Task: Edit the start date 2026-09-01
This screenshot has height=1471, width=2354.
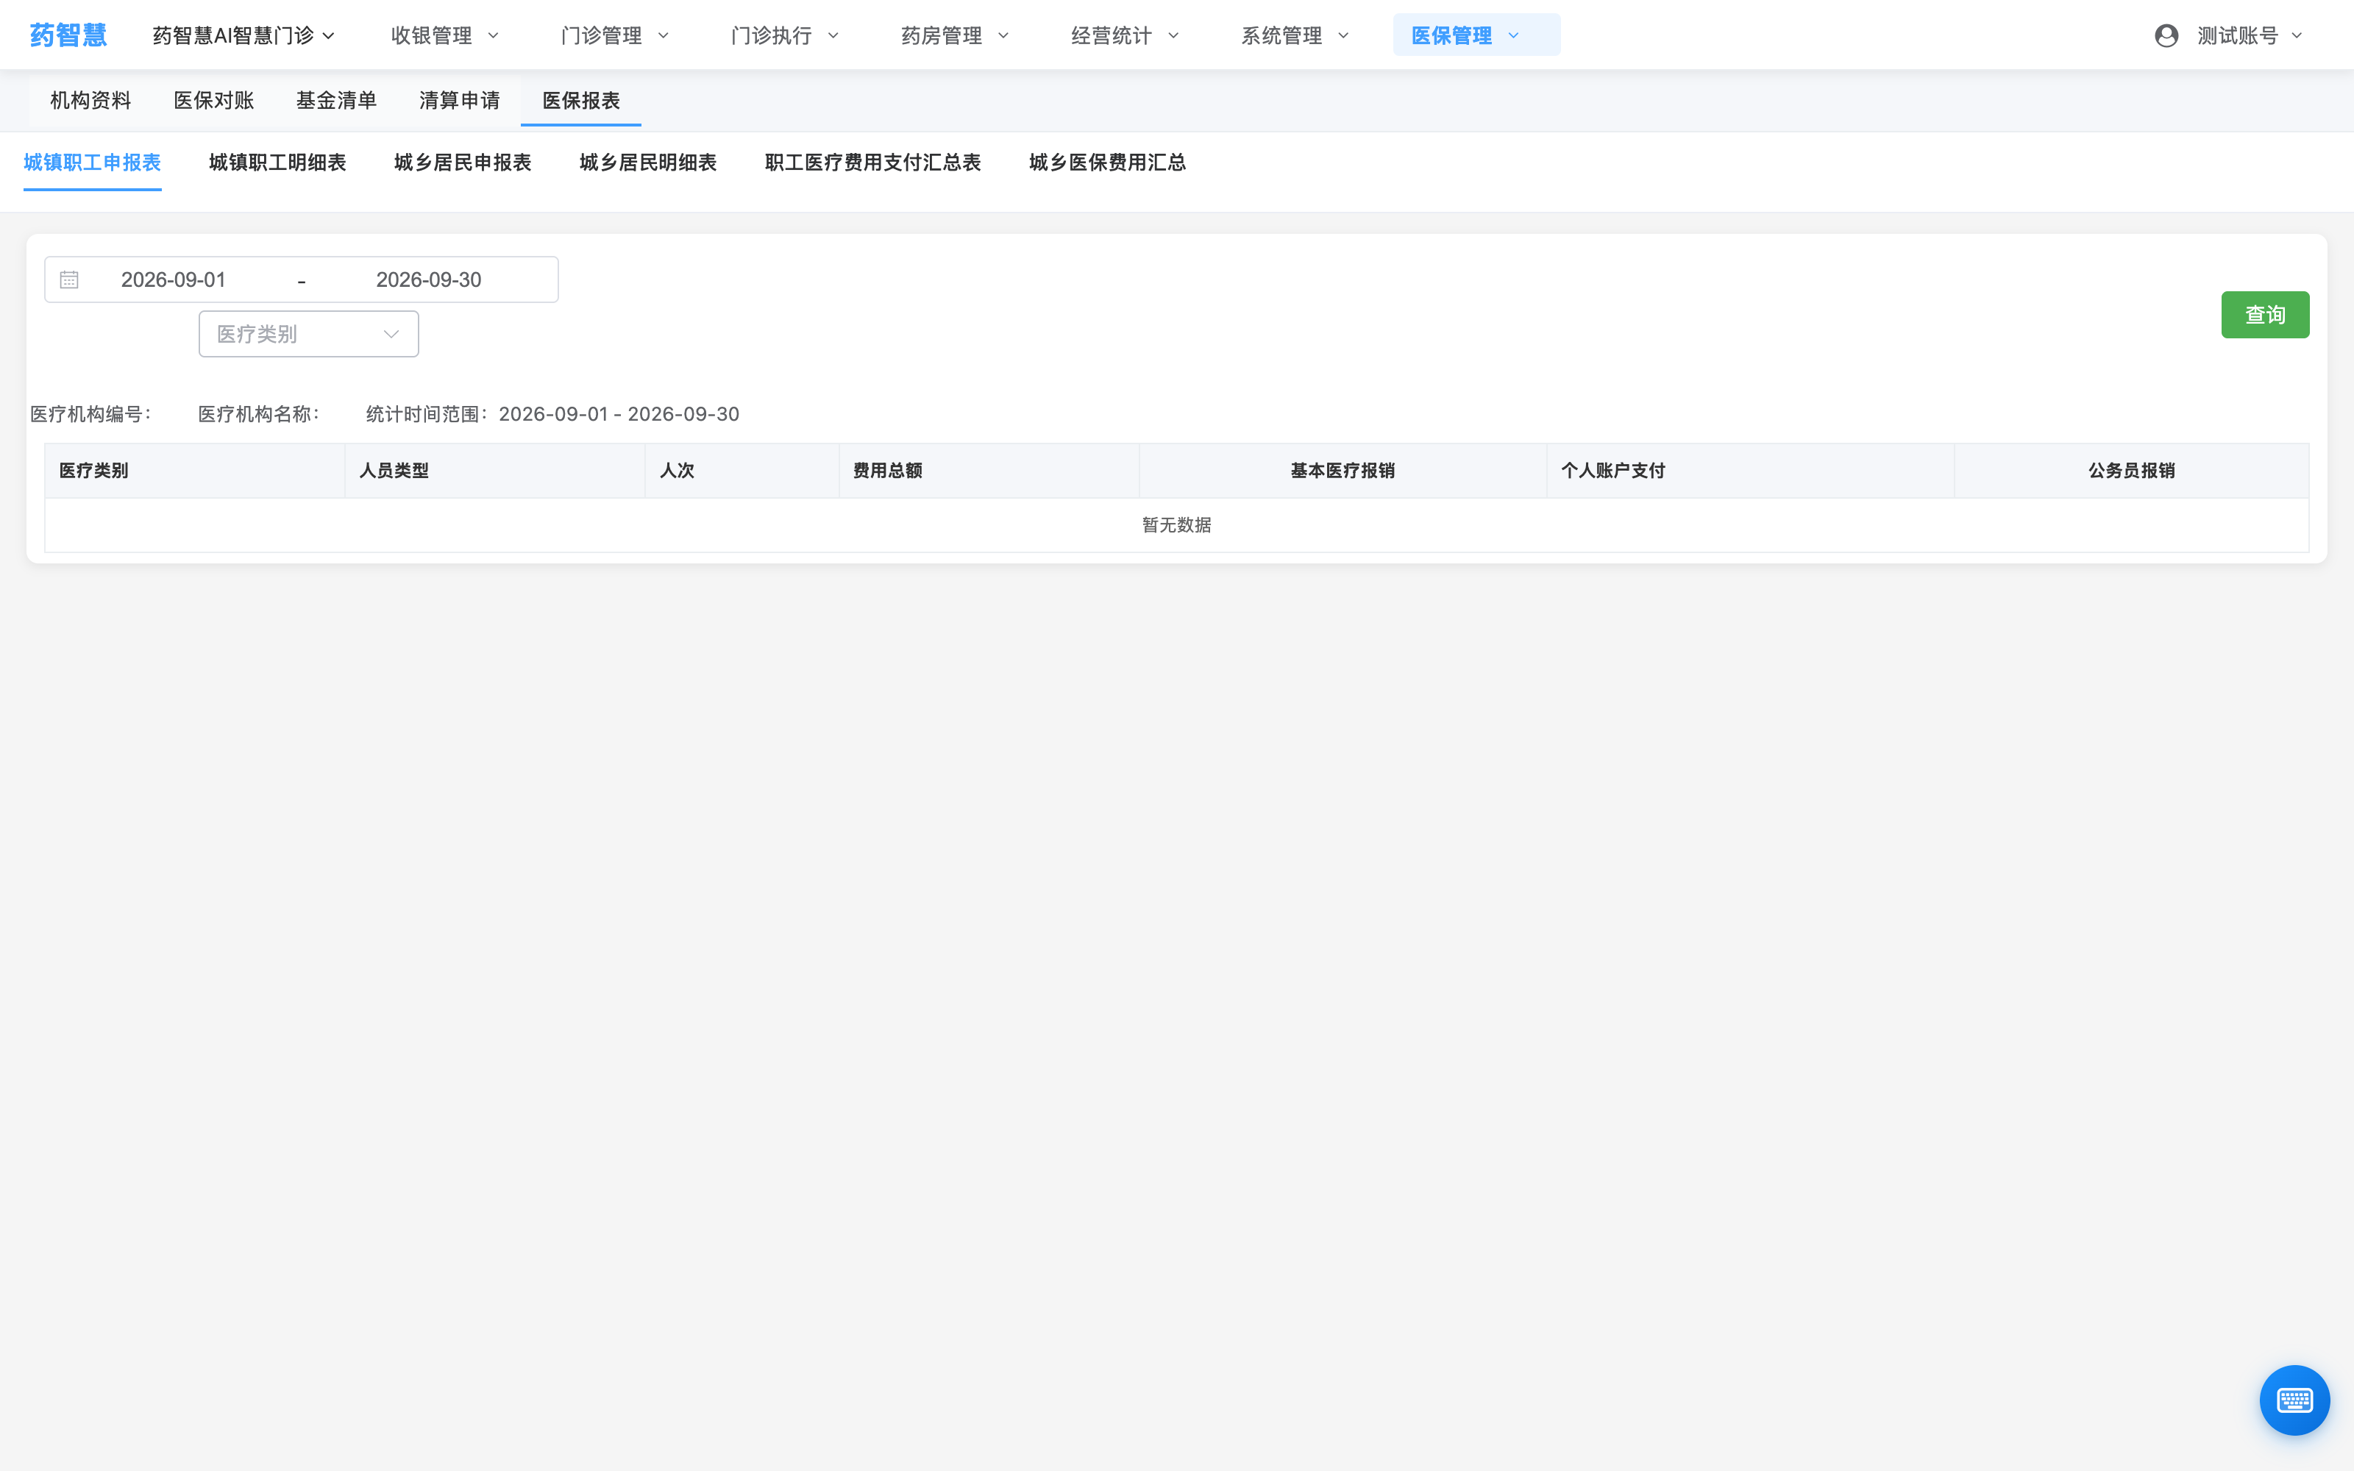Action: (x=173, y=280)
